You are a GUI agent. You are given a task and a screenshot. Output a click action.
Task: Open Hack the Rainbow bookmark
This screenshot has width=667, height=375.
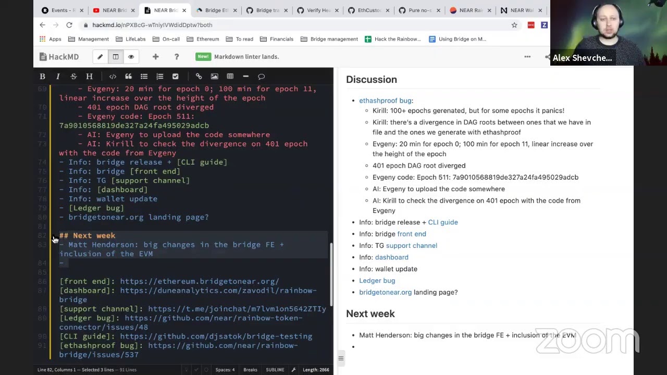tap(393, 39)
